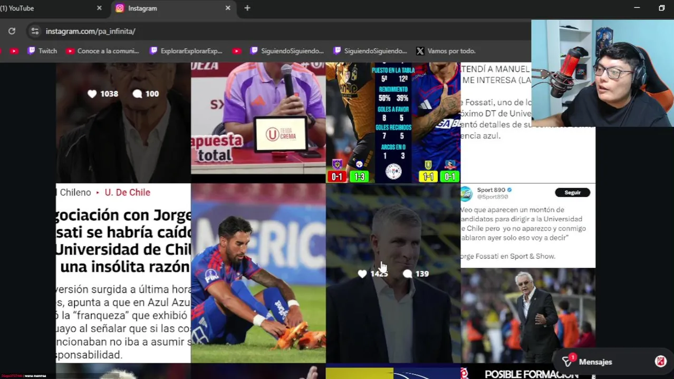The image size is (674, 379).
Task: Open the 'Puesto en la tabla' stats comparison post
Action: [x=393, y=122]
